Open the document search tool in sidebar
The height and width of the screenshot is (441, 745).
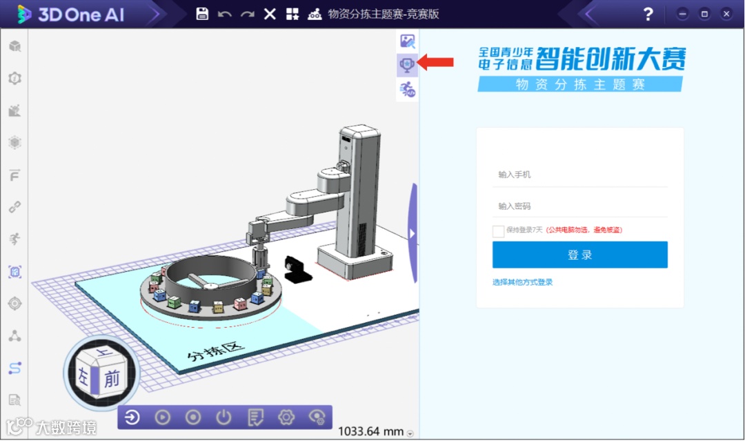tap(14, 400)
